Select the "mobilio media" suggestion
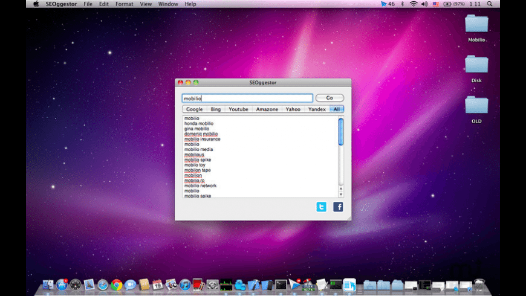Image resolution: width=526 pixels, height=296 pixels. (198, 149)
